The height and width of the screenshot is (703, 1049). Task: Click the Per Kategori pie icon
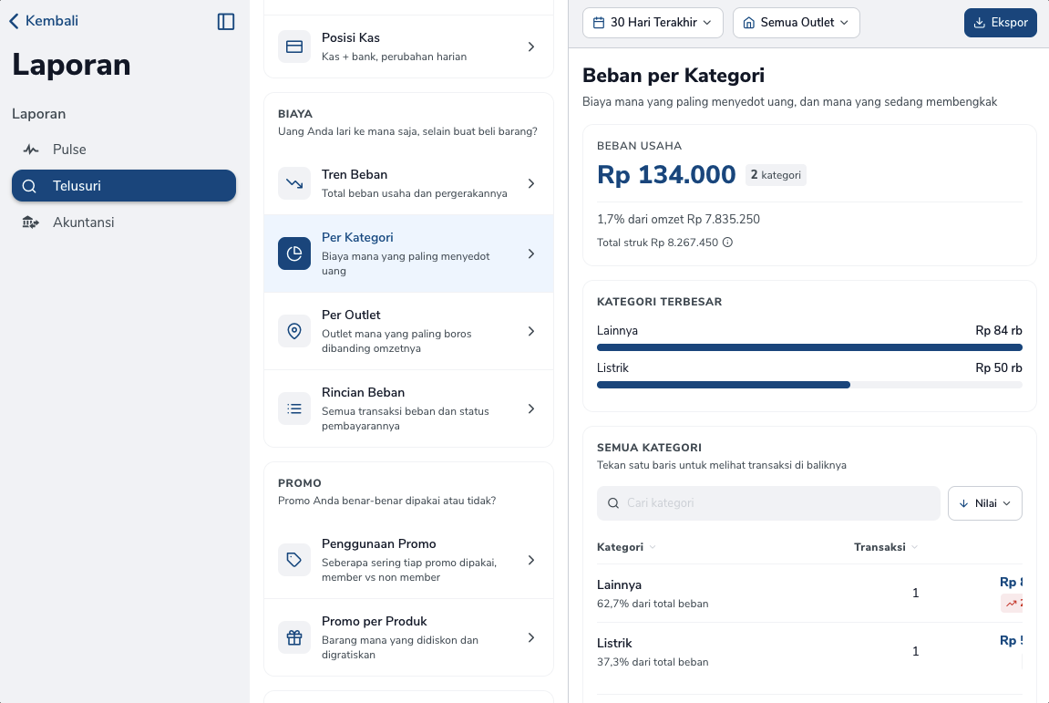(294, 253)
